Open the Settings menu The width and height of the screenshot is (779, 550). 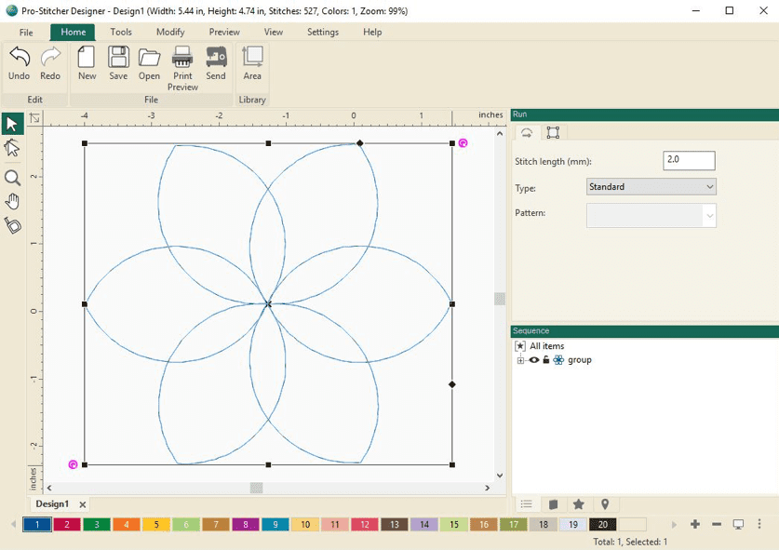[x=322, y=31]
